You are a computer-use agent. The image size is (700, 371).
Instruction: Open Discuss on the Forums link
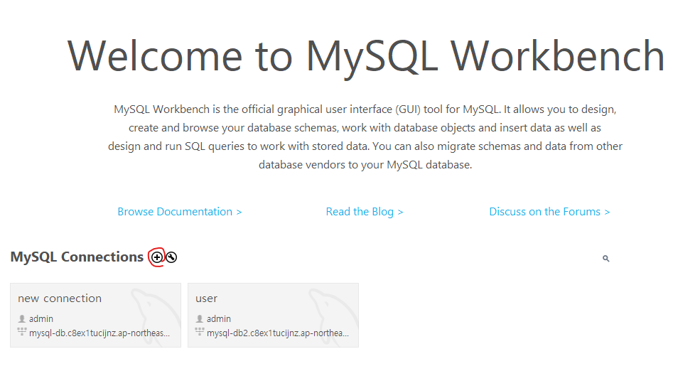(549, 212)
